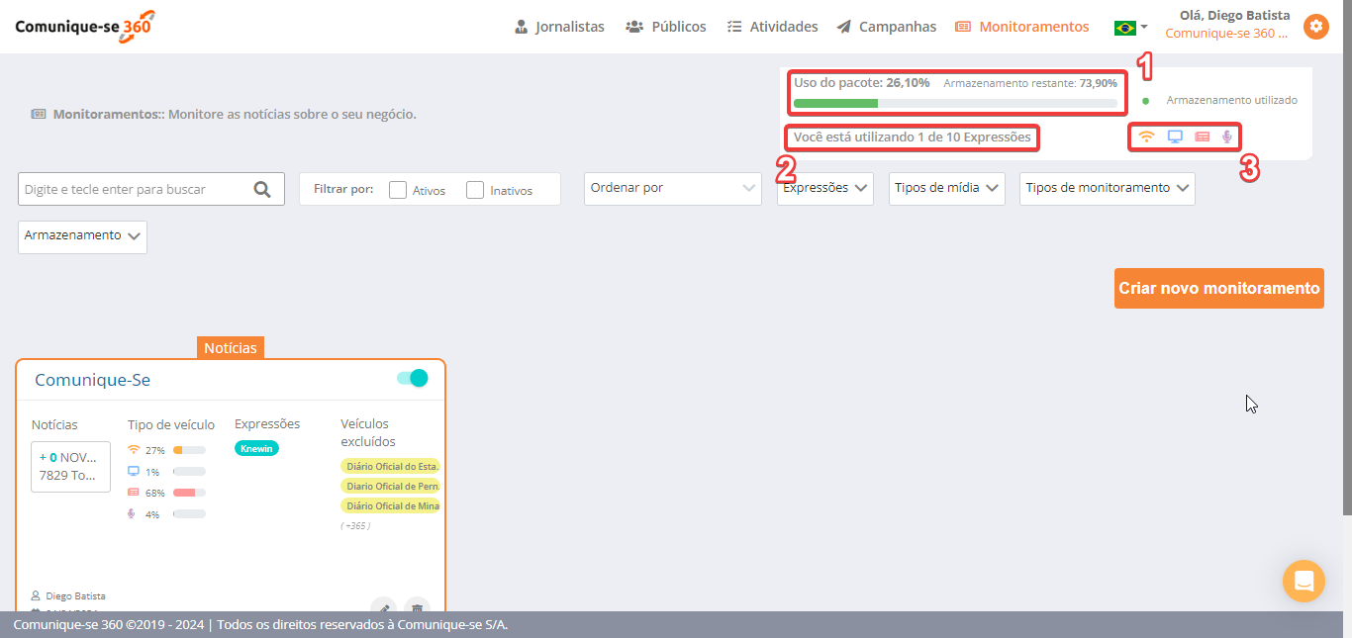The height and width of the screenshot is (638, 1352).
Task: Open the Ordenar por dropdown
Action: pos(673,188)
